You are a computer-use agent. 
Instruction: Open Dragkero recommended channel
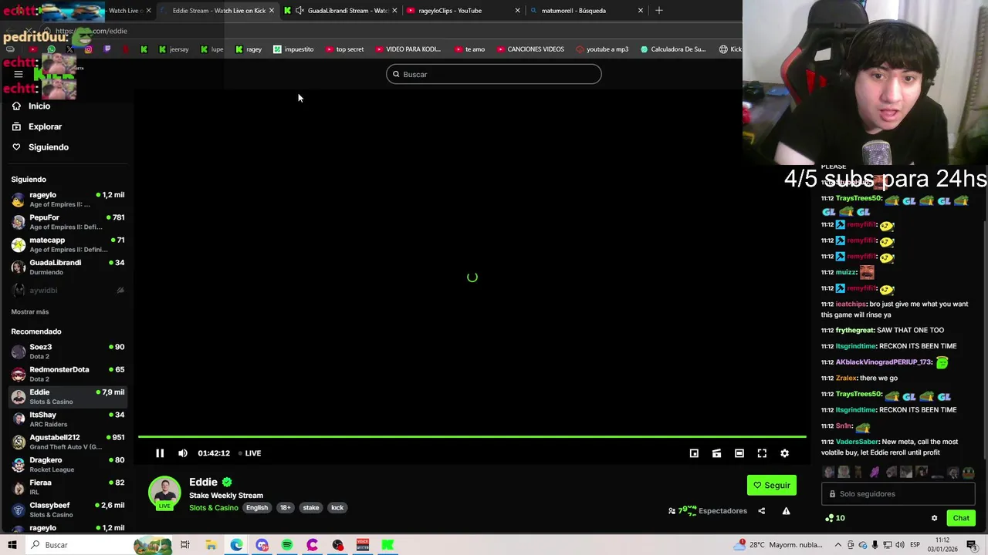(68, 464)
